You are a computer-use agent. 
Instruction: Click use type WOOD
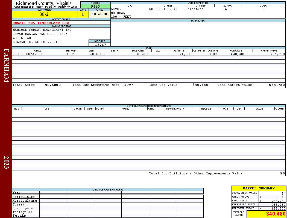point(213,54)
